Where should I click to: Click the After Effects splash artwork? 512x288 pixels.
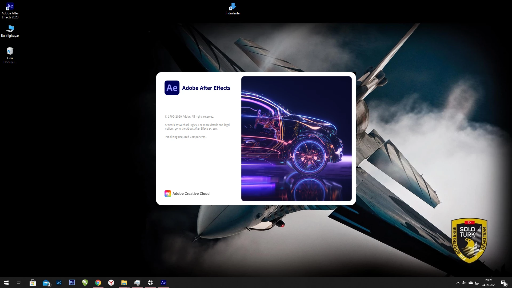point(296,138)
